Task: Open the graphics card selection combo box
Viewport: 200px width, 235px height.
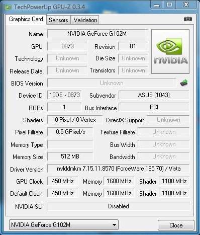Action: point(64,225)
